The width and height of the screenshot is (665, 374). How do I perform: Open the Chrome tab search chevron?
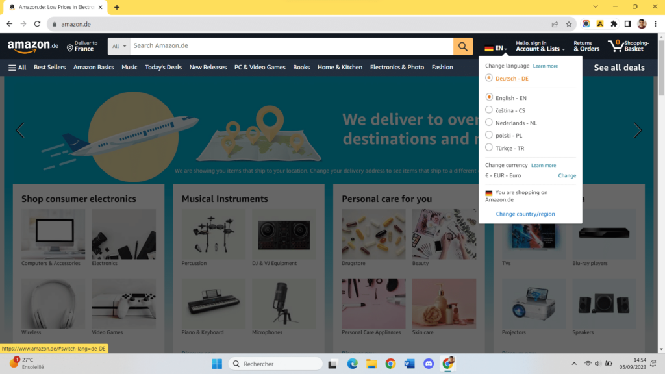pyautogui.click(x=596, y=6)
